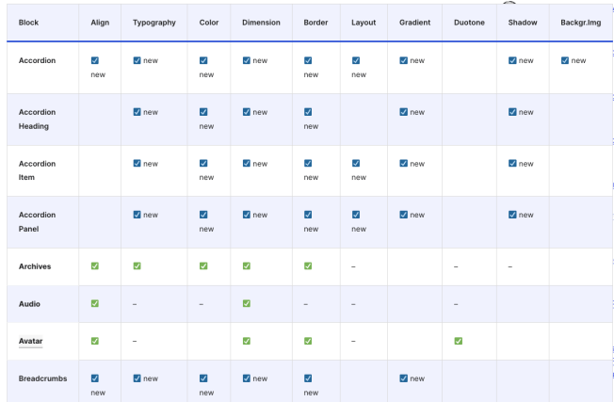Open the underlined Avatar block link
The width and height of the screenshot is (614, 402).
31,341
